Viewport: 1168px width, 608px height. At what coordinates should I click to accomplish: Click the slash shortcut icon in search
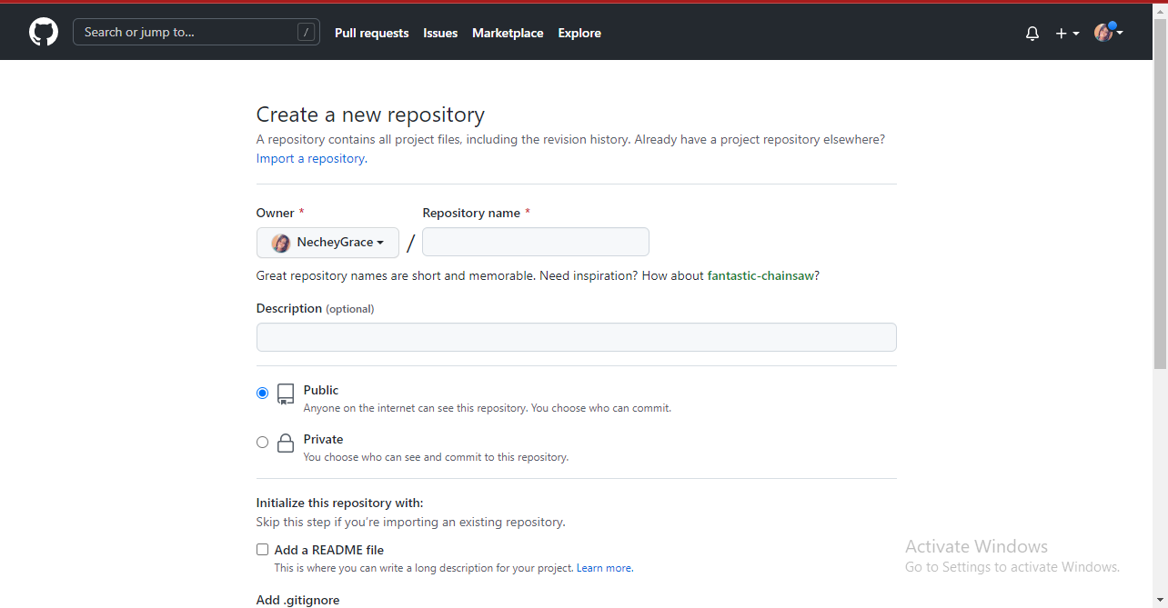point(307,33)
